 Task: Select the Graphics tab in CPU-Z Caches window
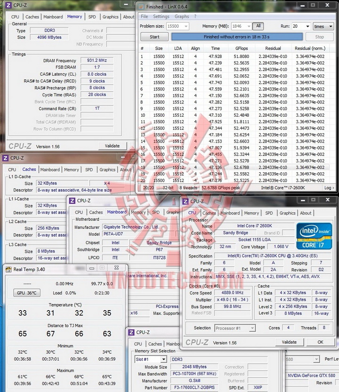point(107,169)
